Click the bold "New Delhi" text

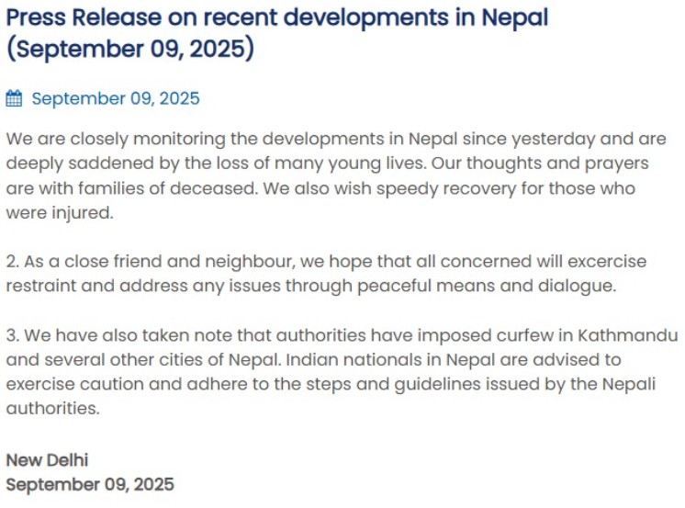pos(48,459)
